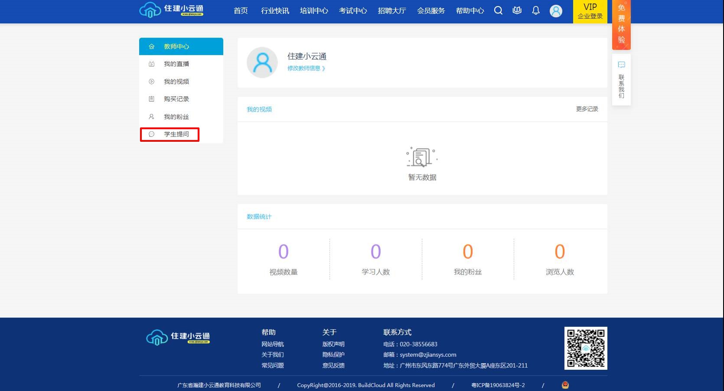Open 我的视频 in sidebar
This screenshot has height=391, width=724.
[x=176, y=81]
